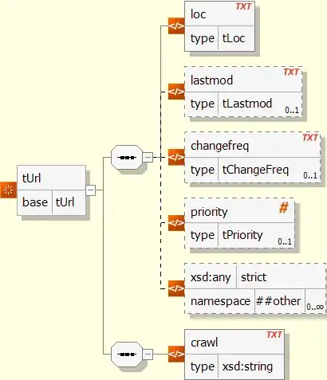Click the upper sequence compositor octagon
Image resolution: width=327 pixels, height=380 pixels.
[x=127, y=157]
